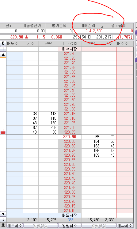Image resolution: width=137 pixels, height=229 pixels.
Task: Jump to top with the up arrow button
Action: tap(3, 49)
